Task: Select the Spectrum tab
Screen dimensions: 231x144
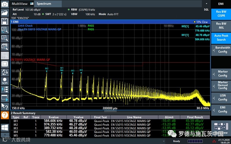Action: click(x=44, y=4)
